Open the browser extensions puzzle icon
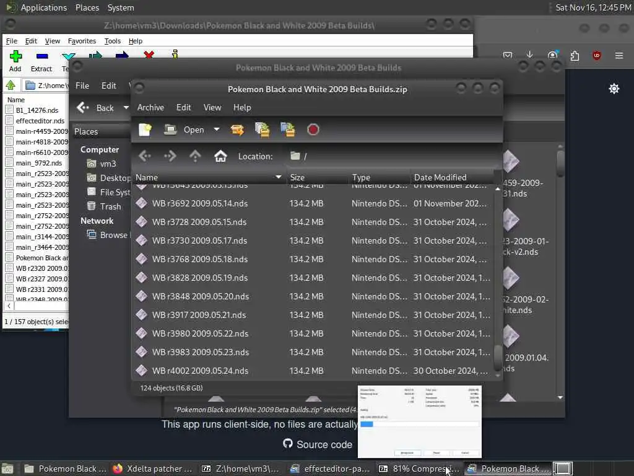Image resolution: width=634 pixels, height=476 pixels. pos(575,55)
